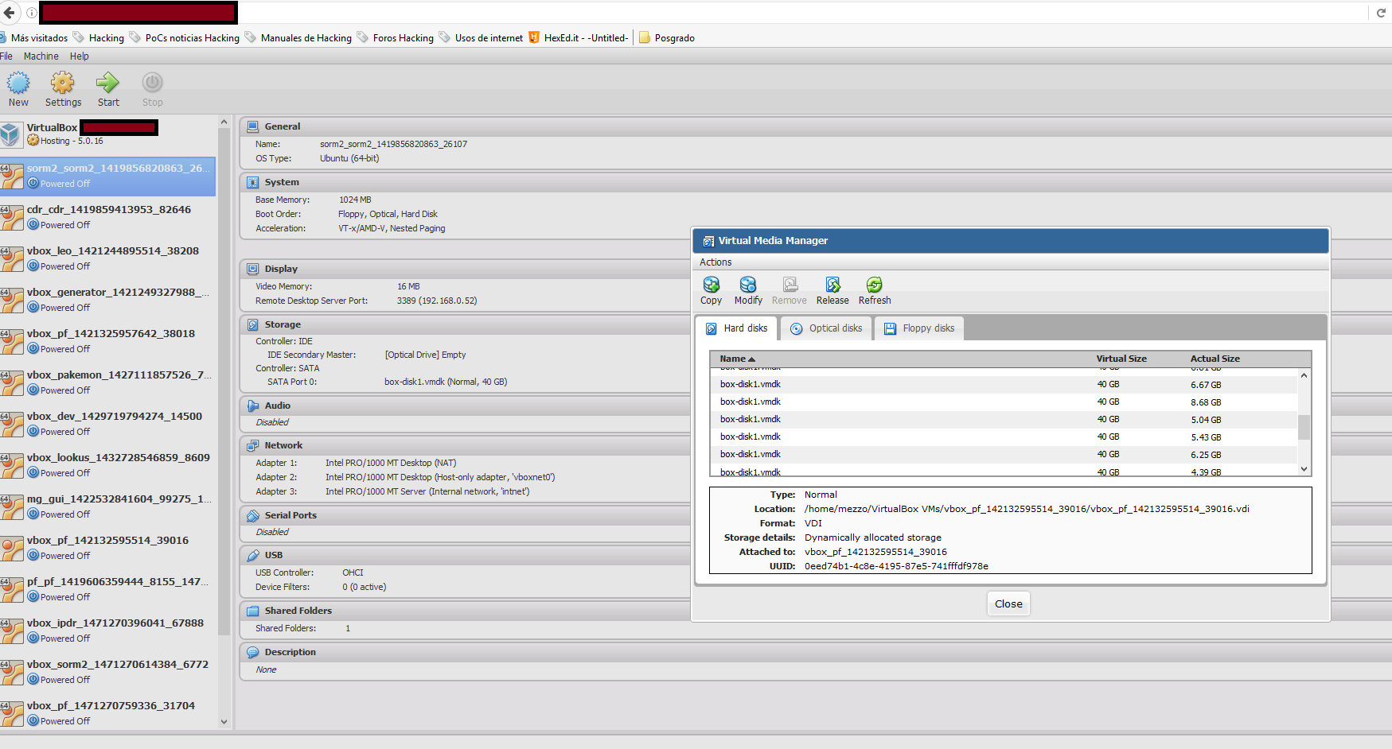The image size is (1392, 749).
Task: Click the Modify disk icon
Action: point(747,285)
